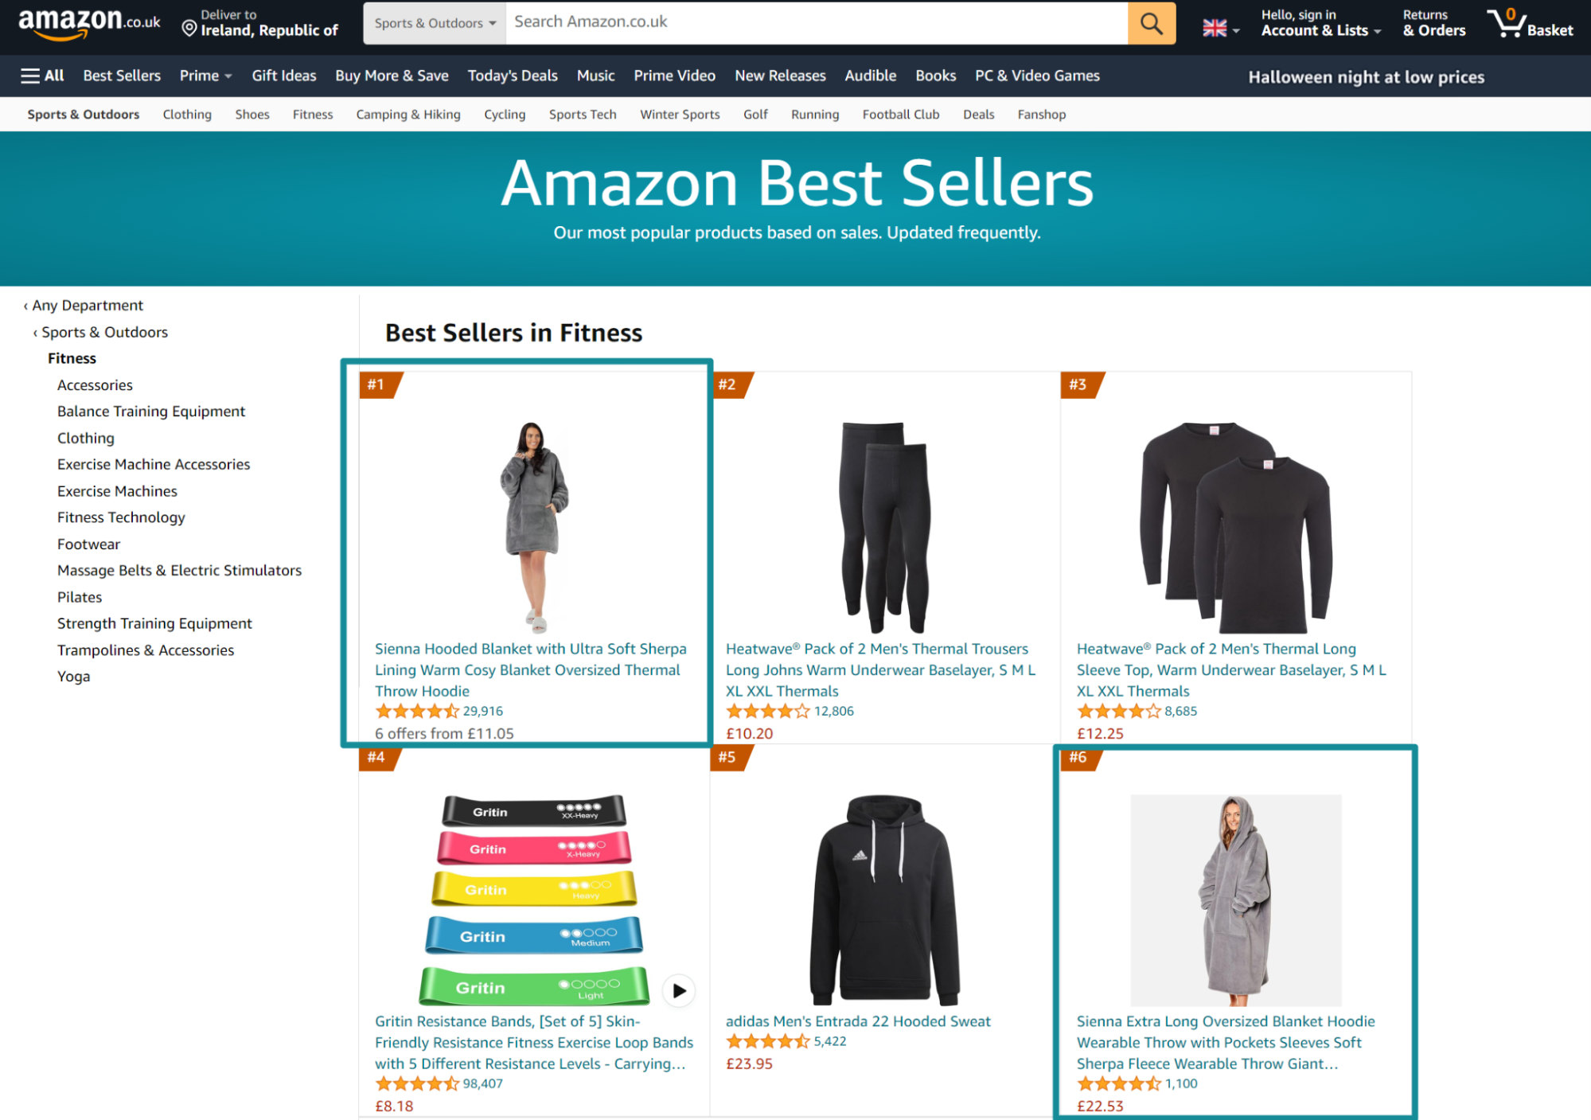Open the 6 offers from £11.05 link
The height and width of the screenshot is (1120, 1591).
coord(443,733)
